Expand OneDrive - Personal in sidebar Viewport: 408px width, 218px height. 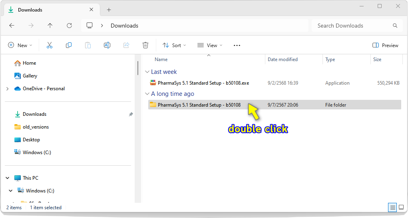coord(7,89)
